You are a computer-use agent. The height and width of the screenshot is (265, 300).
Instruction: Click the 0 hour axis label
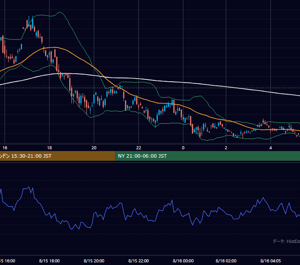[183, 148]
